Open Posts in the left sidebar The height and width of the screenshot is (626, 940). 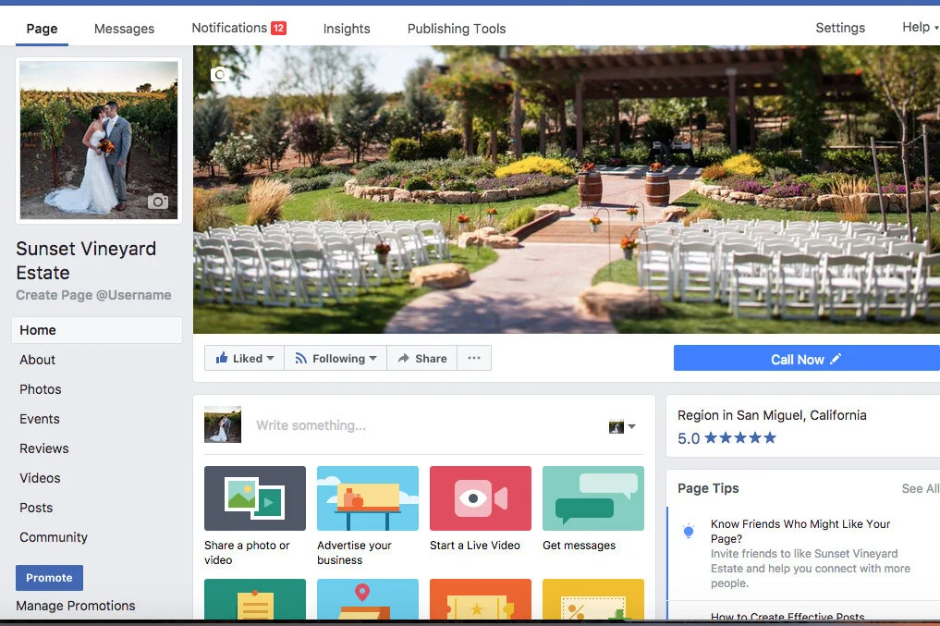[x=36, y=508]
